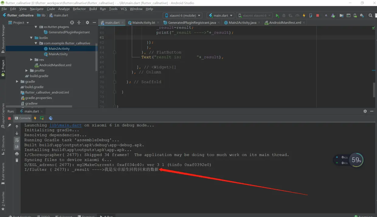Open the Search Everywhere magnifier icon
377x217 pixels.
pos(370,15)
